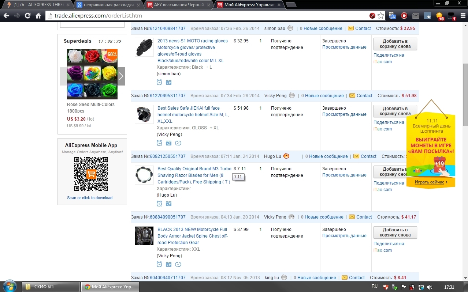Click the RU language indicator in taskbar
This screenshot has width=468, height=292.
[375, 286]
